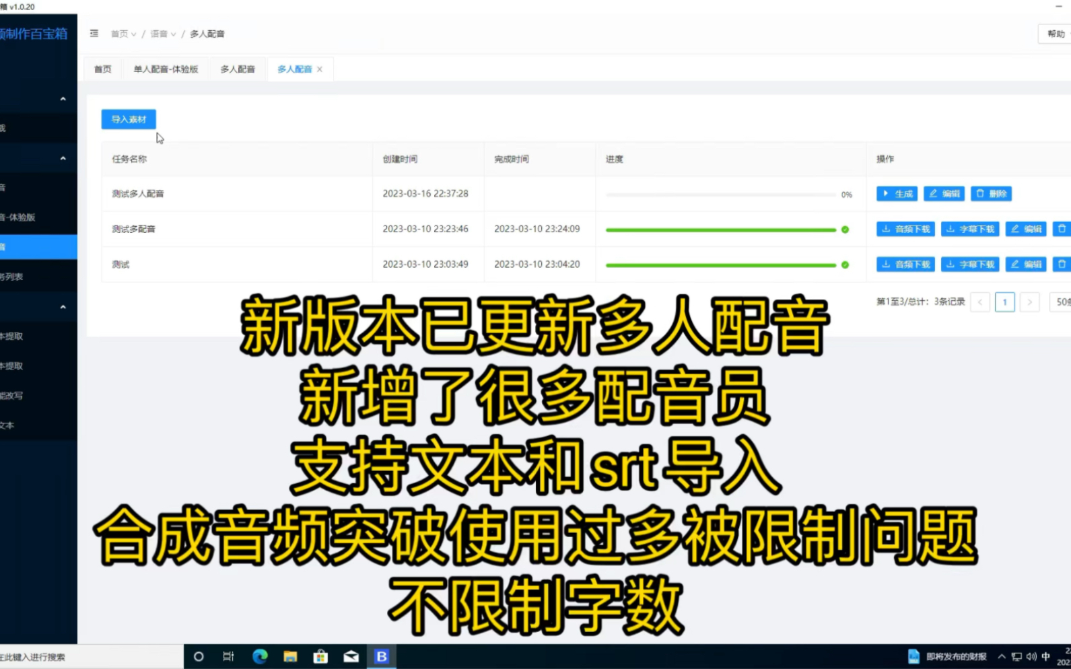
Task: Switch to the inactive 多人配音 tab
Action: tap(238, 69)
